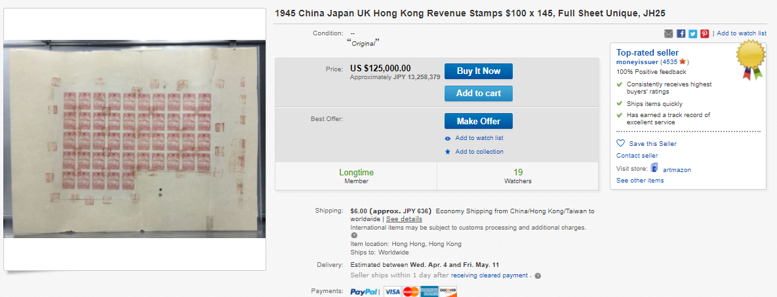Click the Contact seller link

pos(637,156)
